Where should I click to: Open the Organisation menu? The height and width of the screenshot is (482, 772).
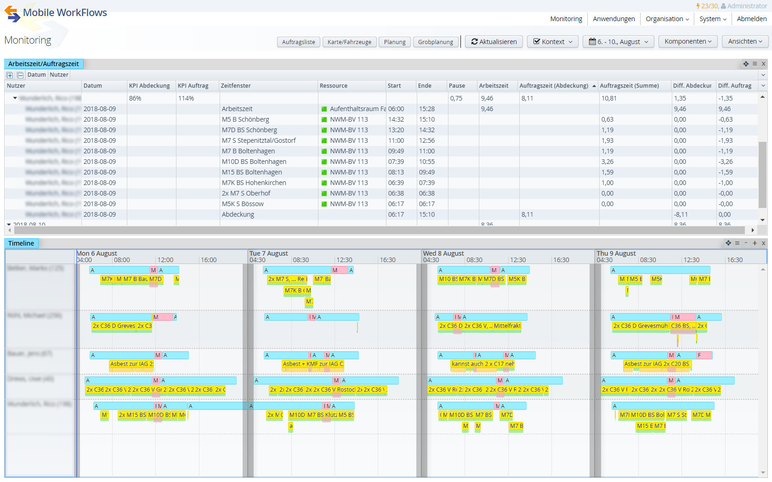[667, 19]
